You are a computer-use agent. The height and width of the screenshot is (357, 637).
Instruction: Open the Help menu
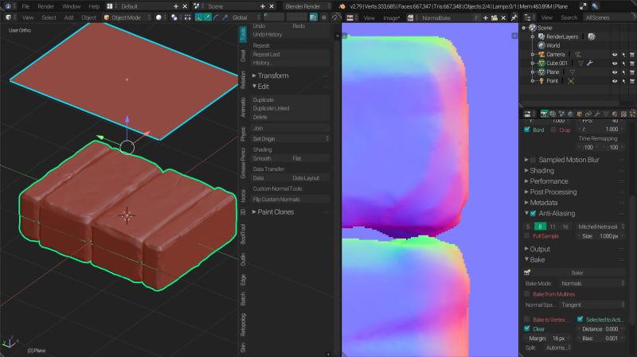pyautogui.click(x=94, y=6)
